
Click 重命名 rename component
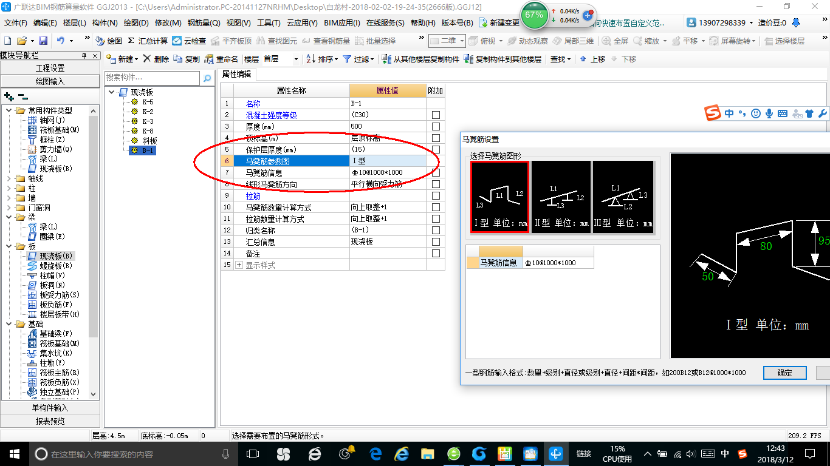point(221,59)
